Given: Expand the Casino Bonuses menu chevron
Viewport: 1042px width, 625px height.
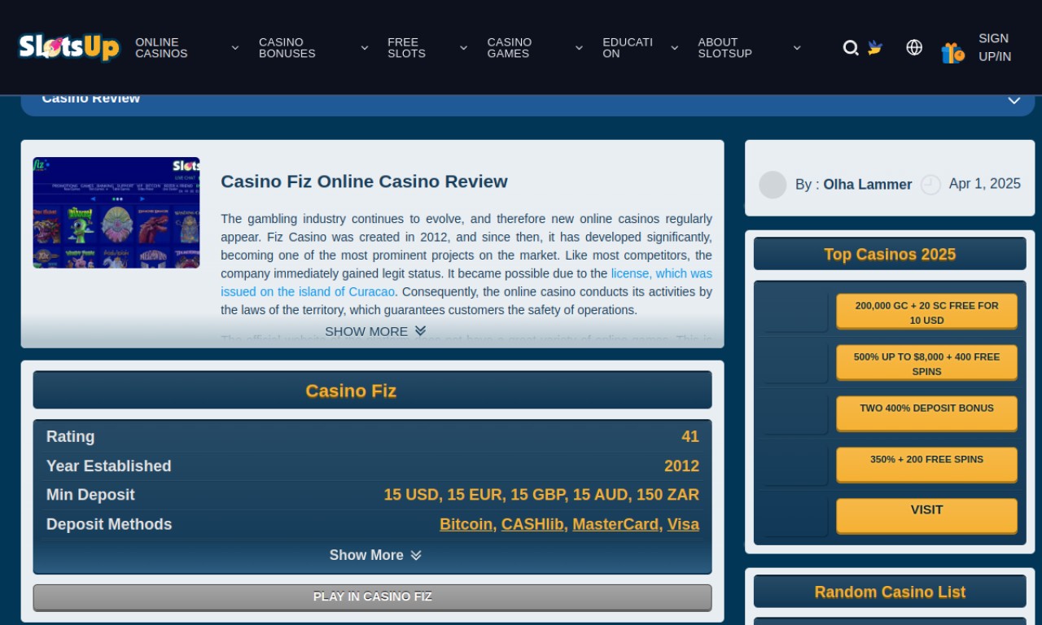Looking at the screenshot, I should 365,48.
